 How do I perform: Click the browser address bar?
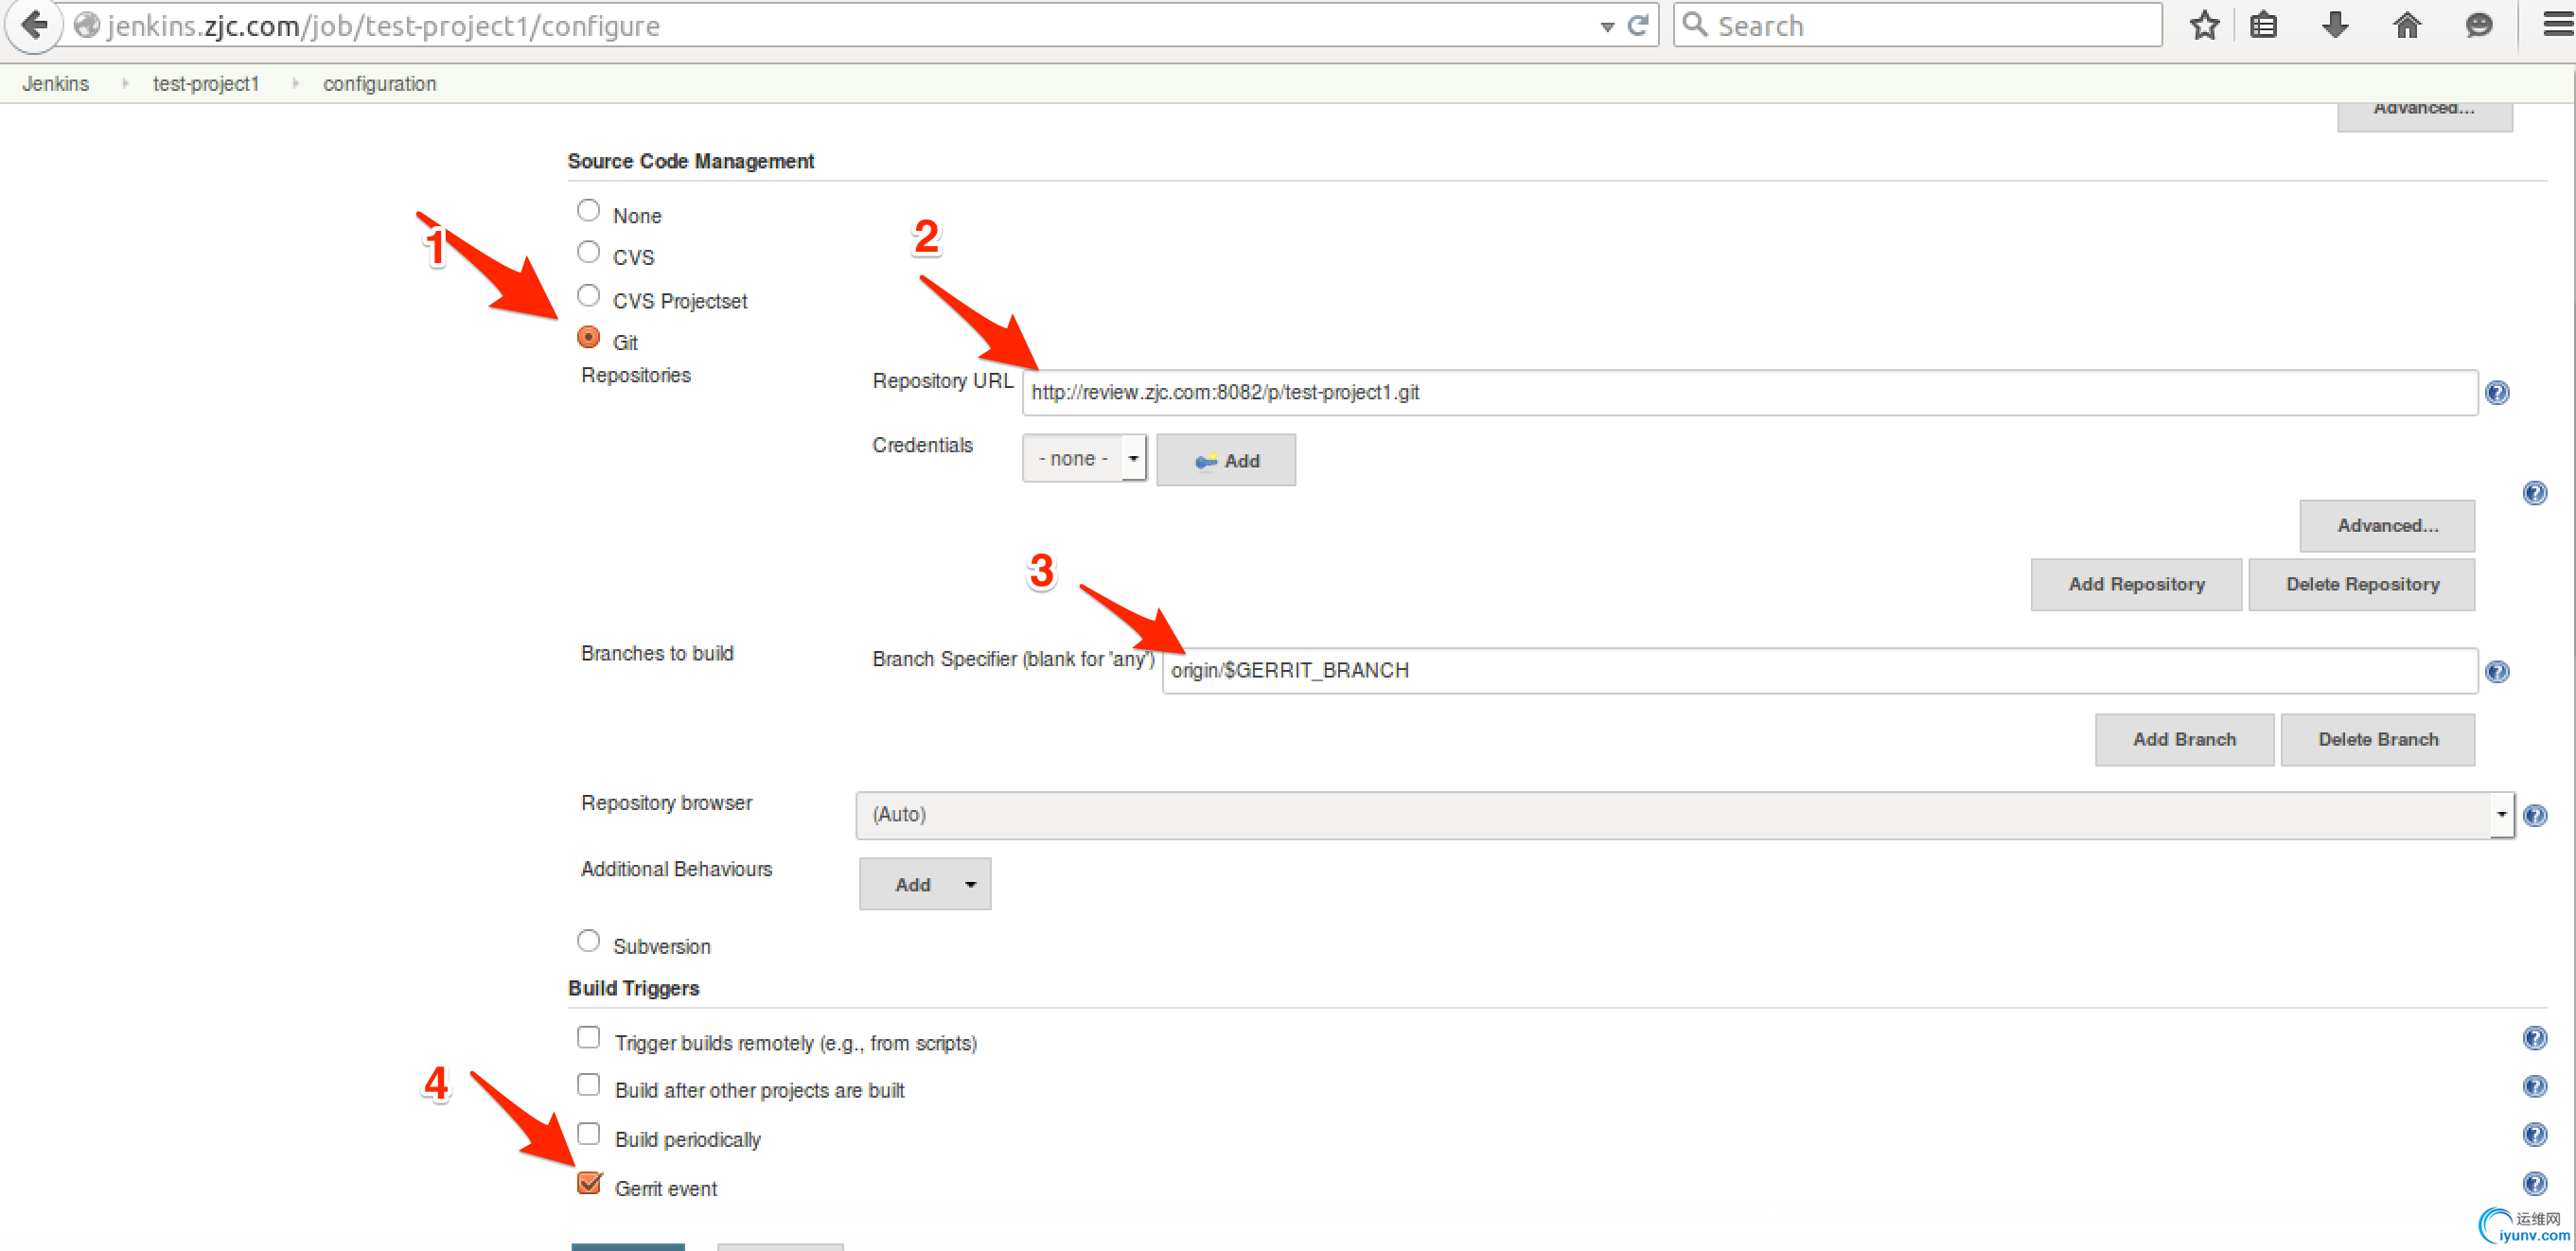850,25
